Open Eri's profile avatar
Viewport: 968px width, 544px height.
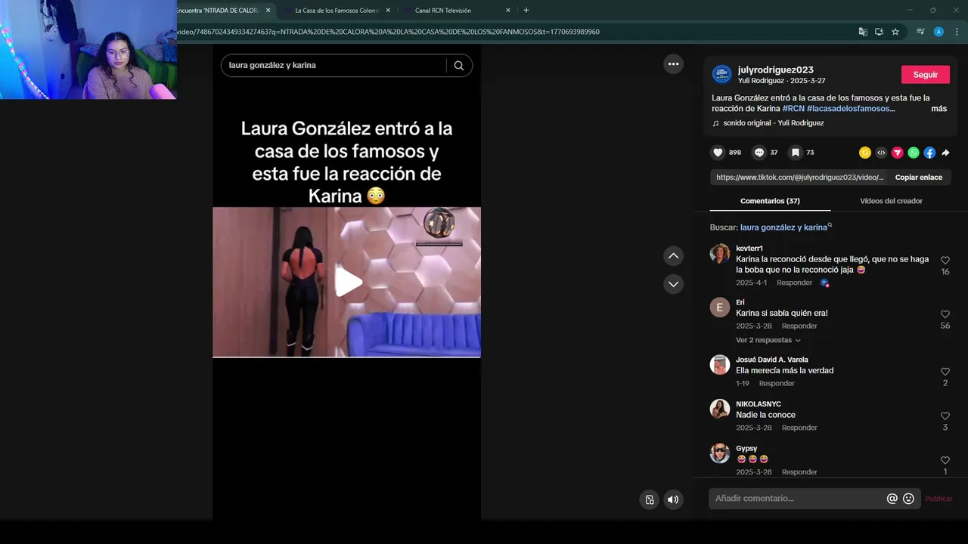pyautogui.click(x=720, y=307)
